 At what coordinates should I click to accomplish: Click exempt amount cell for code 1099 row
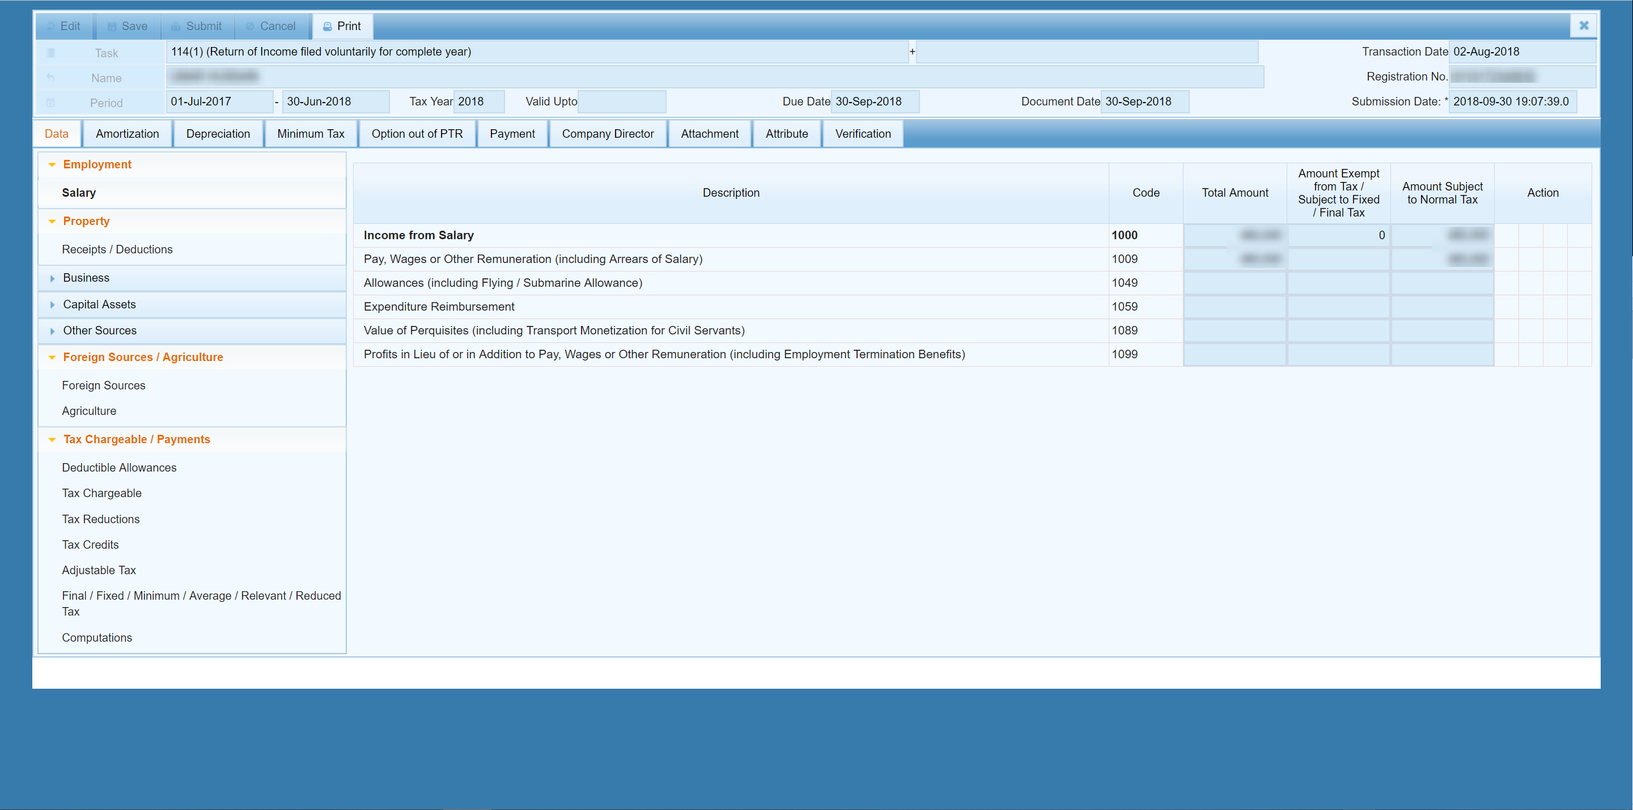click(x=1339, y=354)
